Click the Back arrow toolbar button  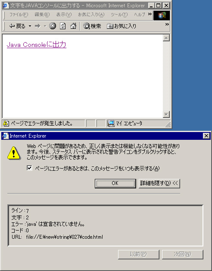tap(17, 26)
